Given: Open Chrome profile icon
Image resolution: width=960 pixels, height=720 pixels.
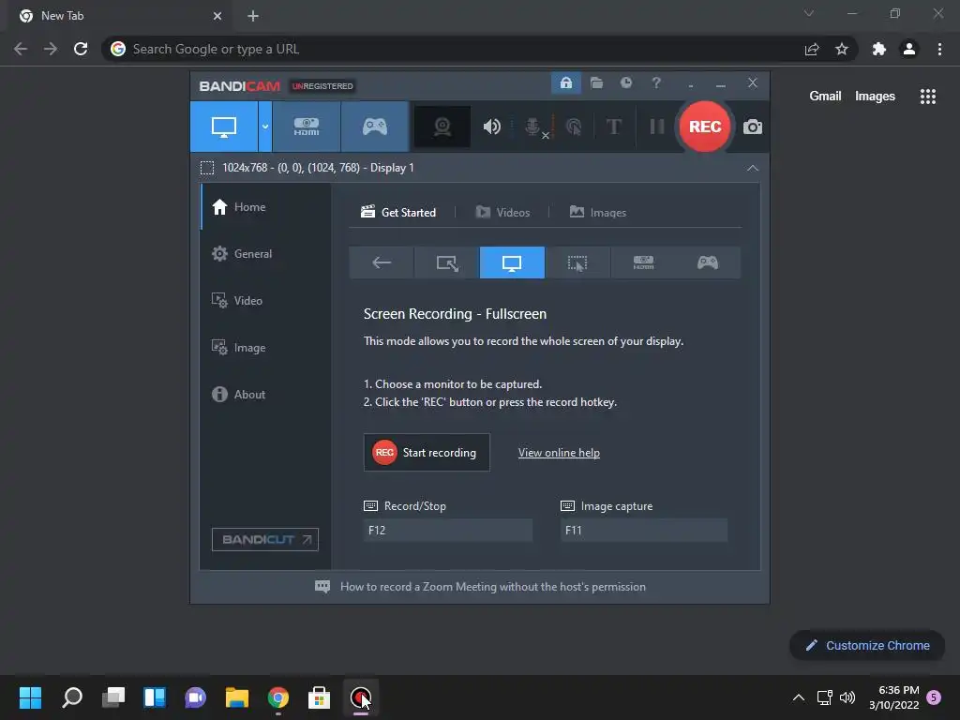Looking at the screenshot, I should pos(909,49).
